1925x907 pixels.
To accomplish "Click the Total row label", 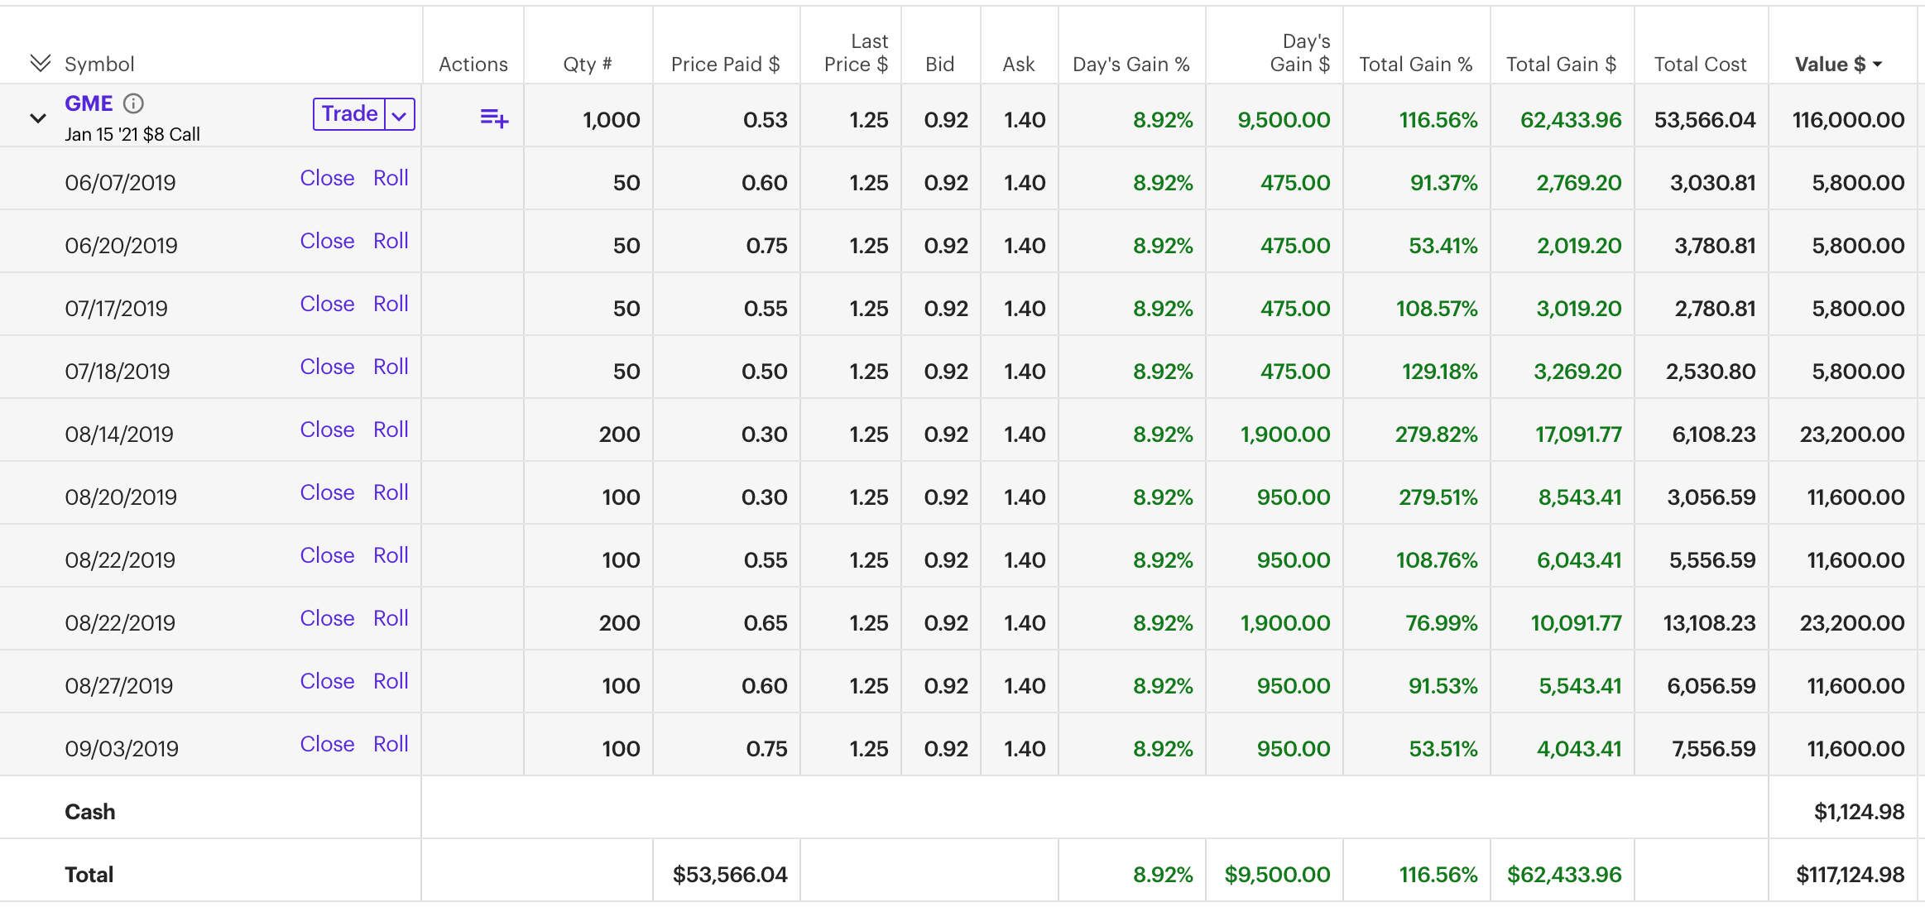I will tap(89, 875).
